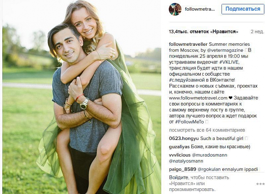Screen dimensions: 265x194
Task: Open the couple photo post image
Action: click(x=82, y=97)
